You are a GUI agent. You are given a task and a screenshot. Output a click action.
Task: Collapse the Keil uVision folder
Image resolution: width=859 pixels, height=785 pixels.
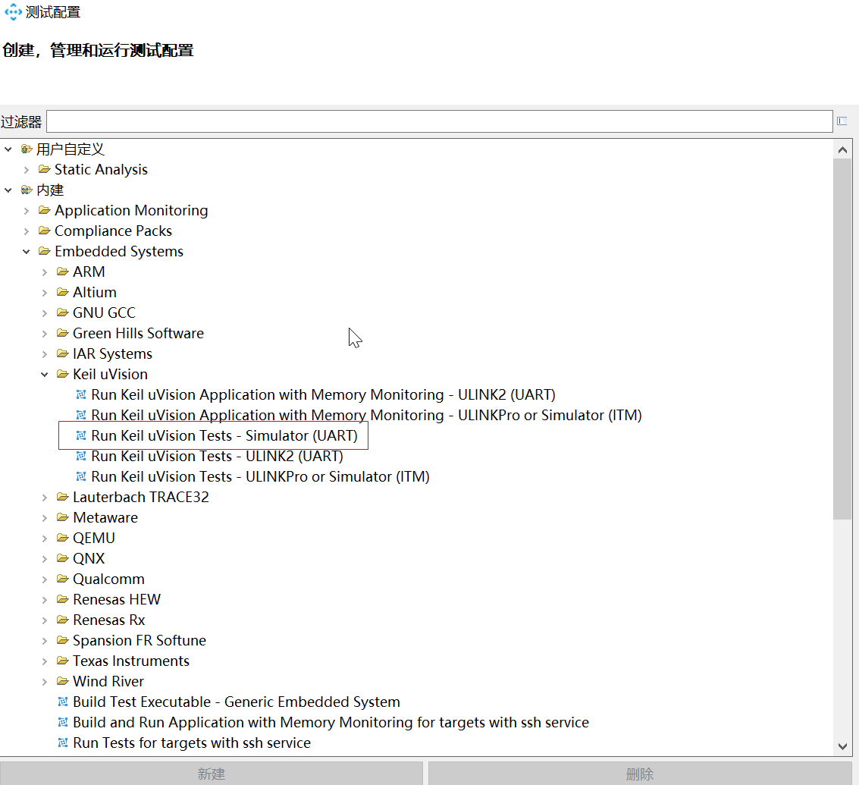[45, 375]
